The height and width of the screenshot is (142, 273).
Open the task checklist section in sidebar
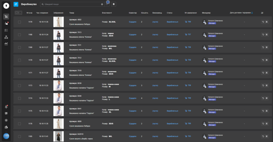(6, 30)
